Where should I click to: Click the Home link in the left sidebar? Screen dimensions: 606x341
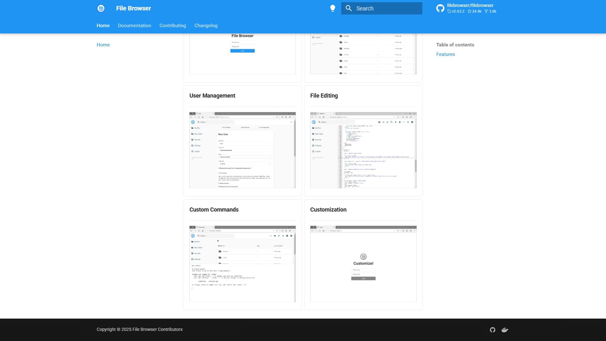[103, 45]
